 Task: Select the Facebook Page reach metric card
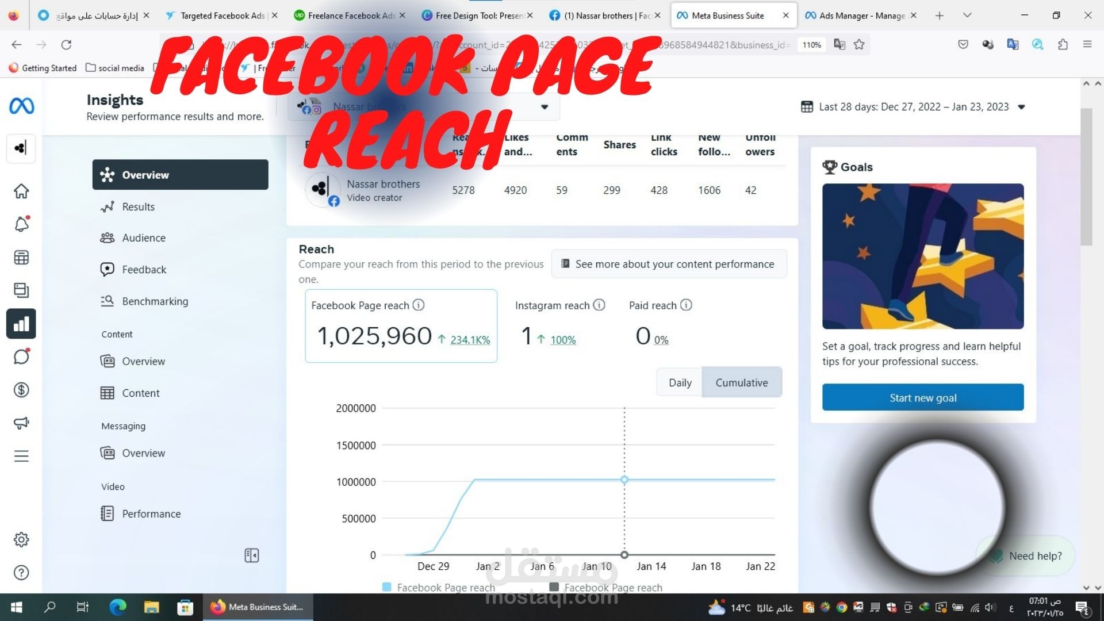[x=401, y=325]
